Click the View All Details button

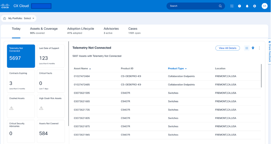tap(227, 48)
